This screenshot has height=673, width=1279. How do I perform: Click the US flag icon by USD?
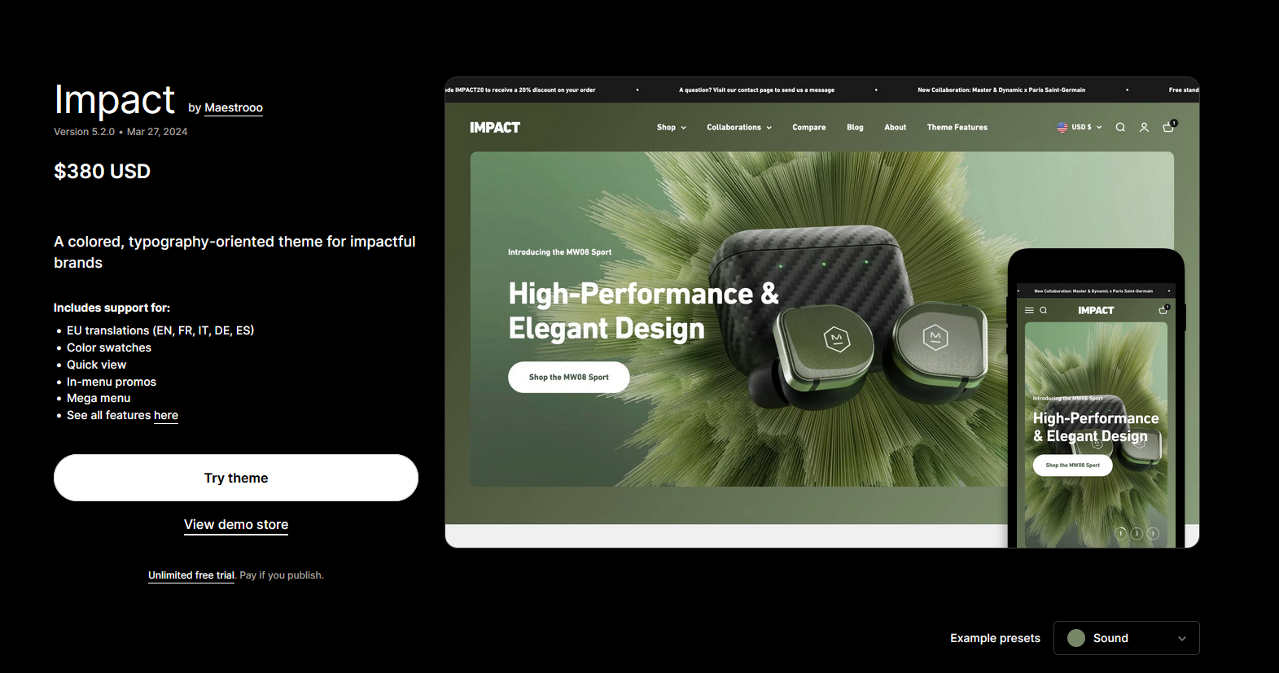point(1062,127)
